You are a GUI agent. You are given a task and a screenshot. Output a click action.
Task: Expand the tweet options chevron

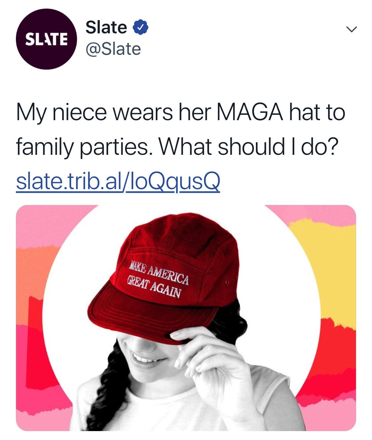351,29
